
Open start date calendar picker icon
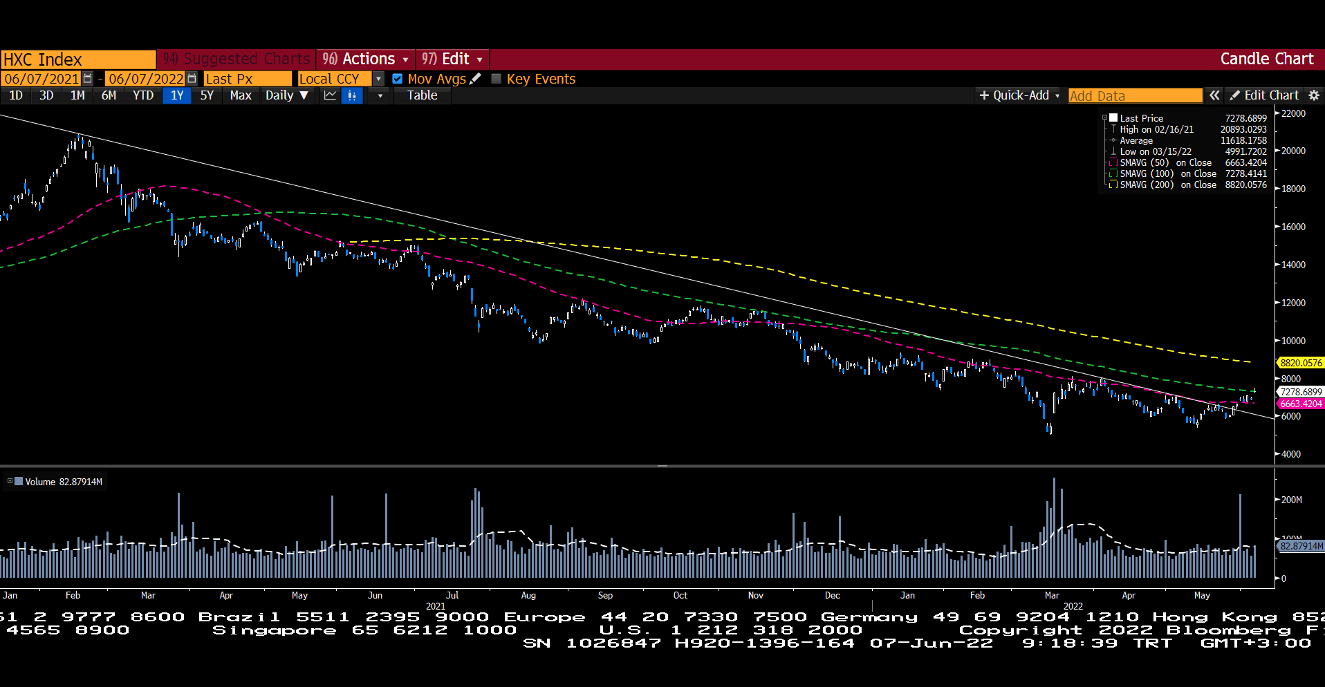[88, 79]
